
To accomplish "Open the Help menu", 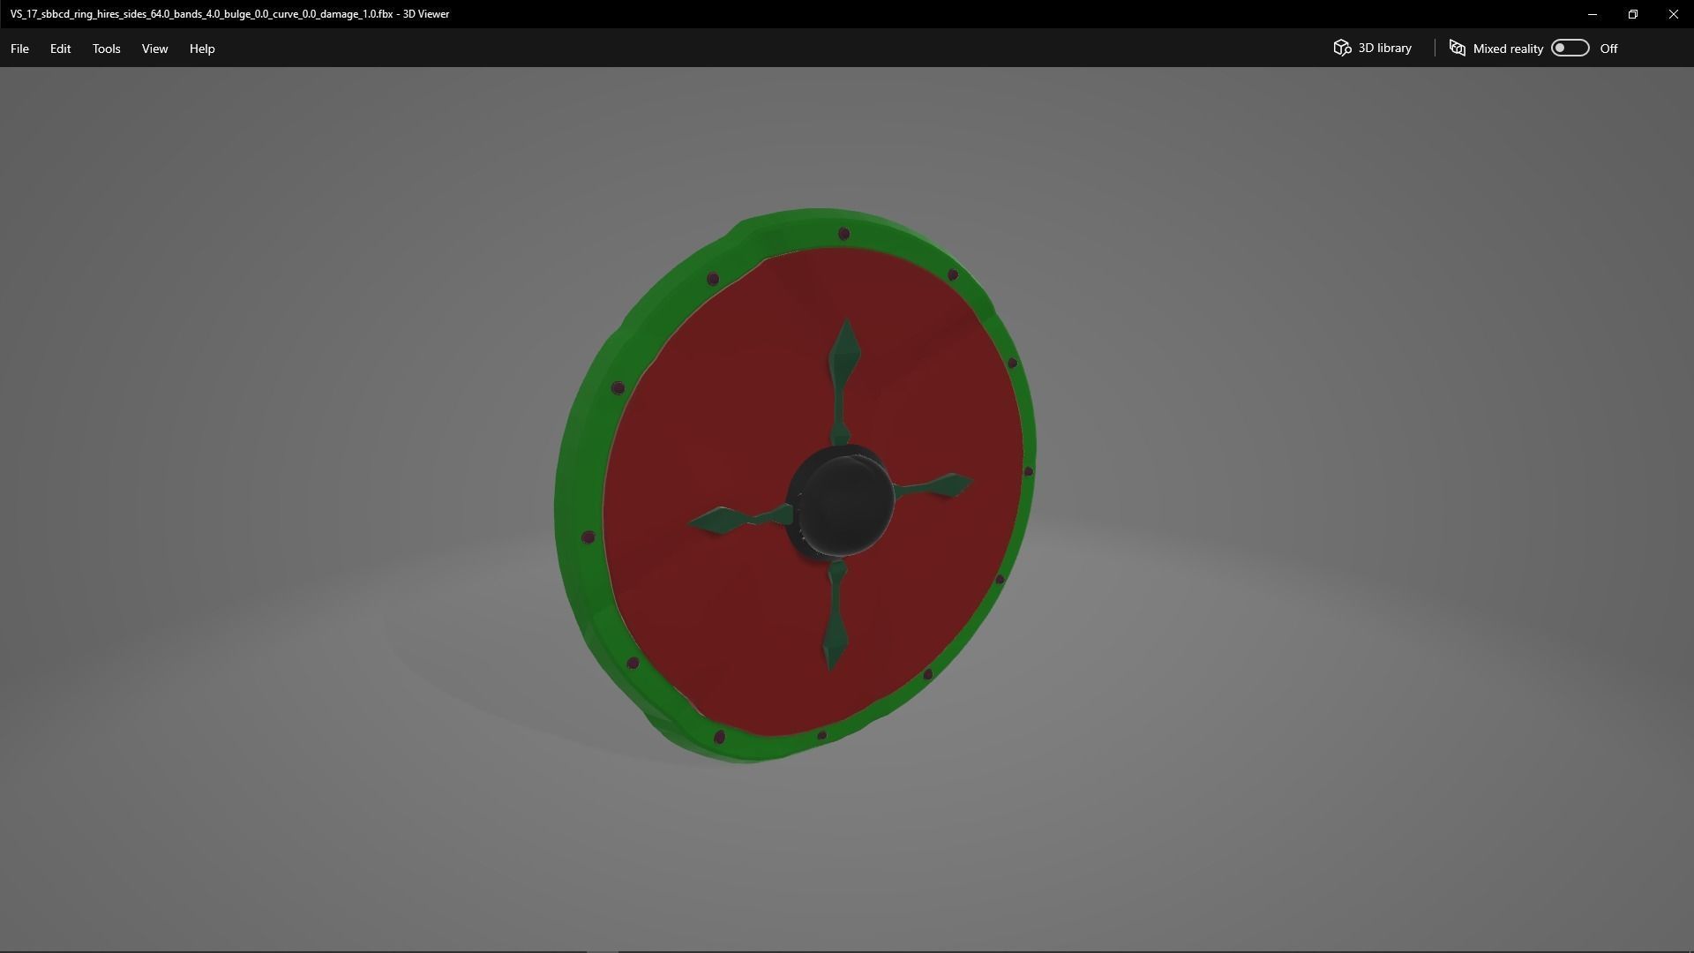I will (x=202, y=49).
